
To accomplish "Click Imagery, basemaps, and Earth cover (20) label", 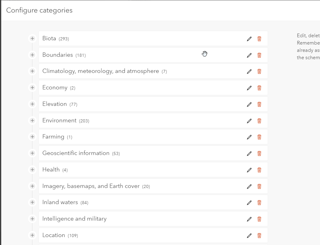I will coord(96,186).
